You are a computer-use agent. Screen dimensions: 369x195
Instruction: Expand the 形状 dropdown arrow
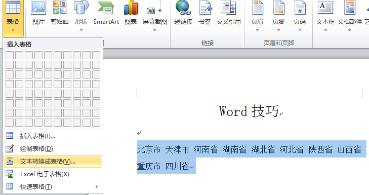(81, 30)
